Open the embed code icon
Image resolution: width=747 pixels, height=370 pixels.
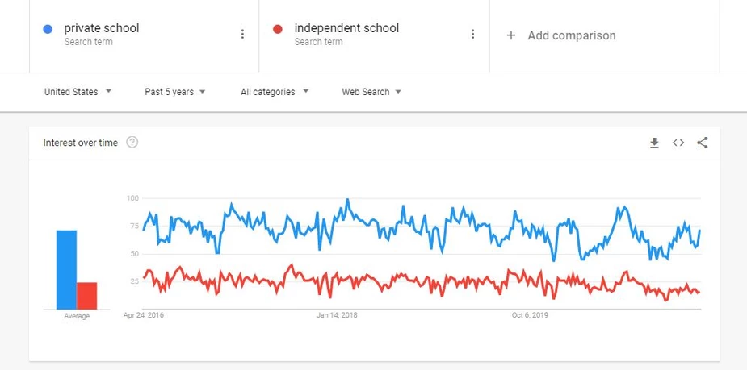pos(678,143)
